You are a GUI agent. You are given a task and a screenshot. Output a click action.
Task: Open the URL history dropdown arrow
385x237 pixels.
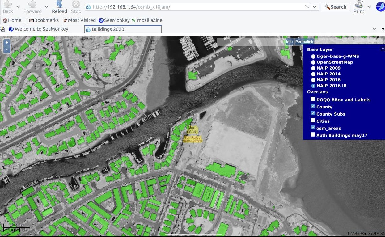click(315, 7)
